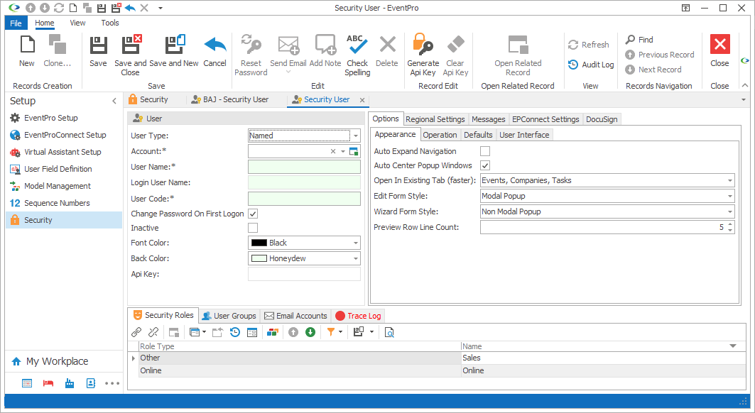Click the orange filter icon in roles toolbar
This screenshot has width=755, height=413.
[x=331, y=331]
